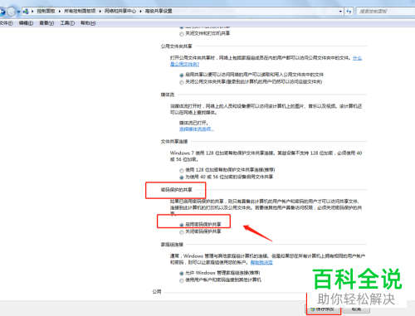415x316 pixels.
Task: Select 为使用 40 或 56 位加密 radio option
Action: coord(182,177)
